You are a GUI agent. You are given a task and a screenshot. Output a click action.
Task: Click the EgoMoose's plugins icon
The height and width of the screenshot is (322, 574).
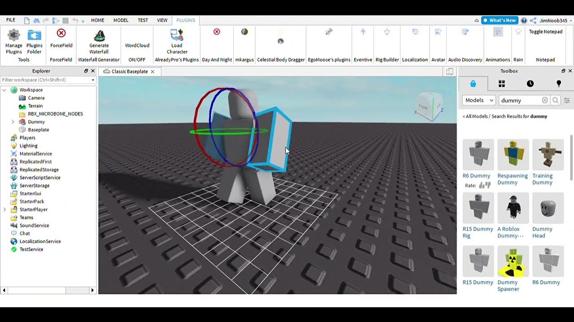point(329,32)
